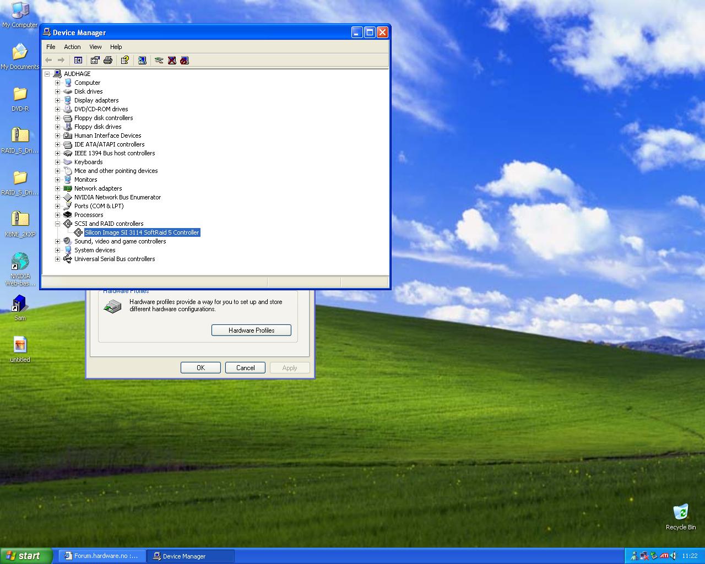
Task: Select NVIDIA Network Bus Enumerator item
Action: 117,197
